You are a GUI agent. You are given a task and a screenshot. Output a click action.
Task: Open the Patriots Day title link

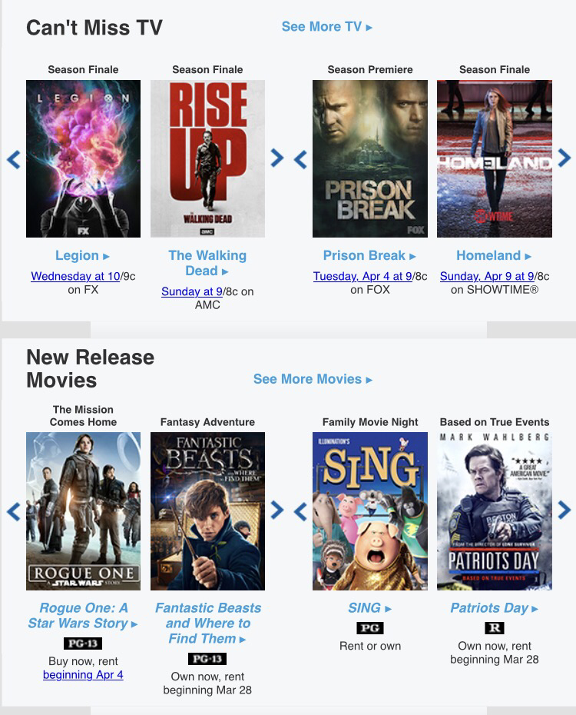(x=494, y=608)
